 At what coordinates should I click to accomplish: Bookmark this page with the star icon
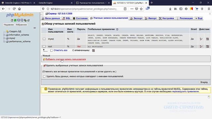pyautogui.click(x=141, y=9)
